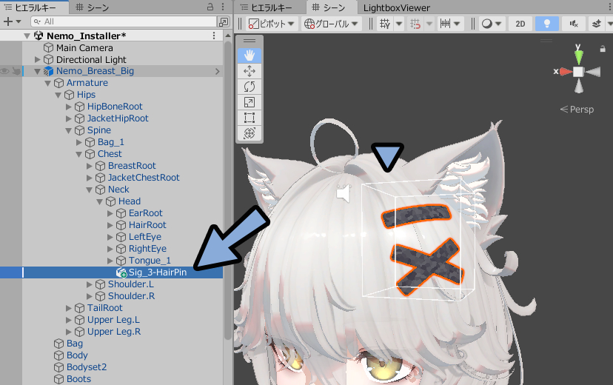Toggle visibility eye for Nemo_Breast_Big
Screen dimensions: 613x385
pyautogui.click(x=4, y=71)
